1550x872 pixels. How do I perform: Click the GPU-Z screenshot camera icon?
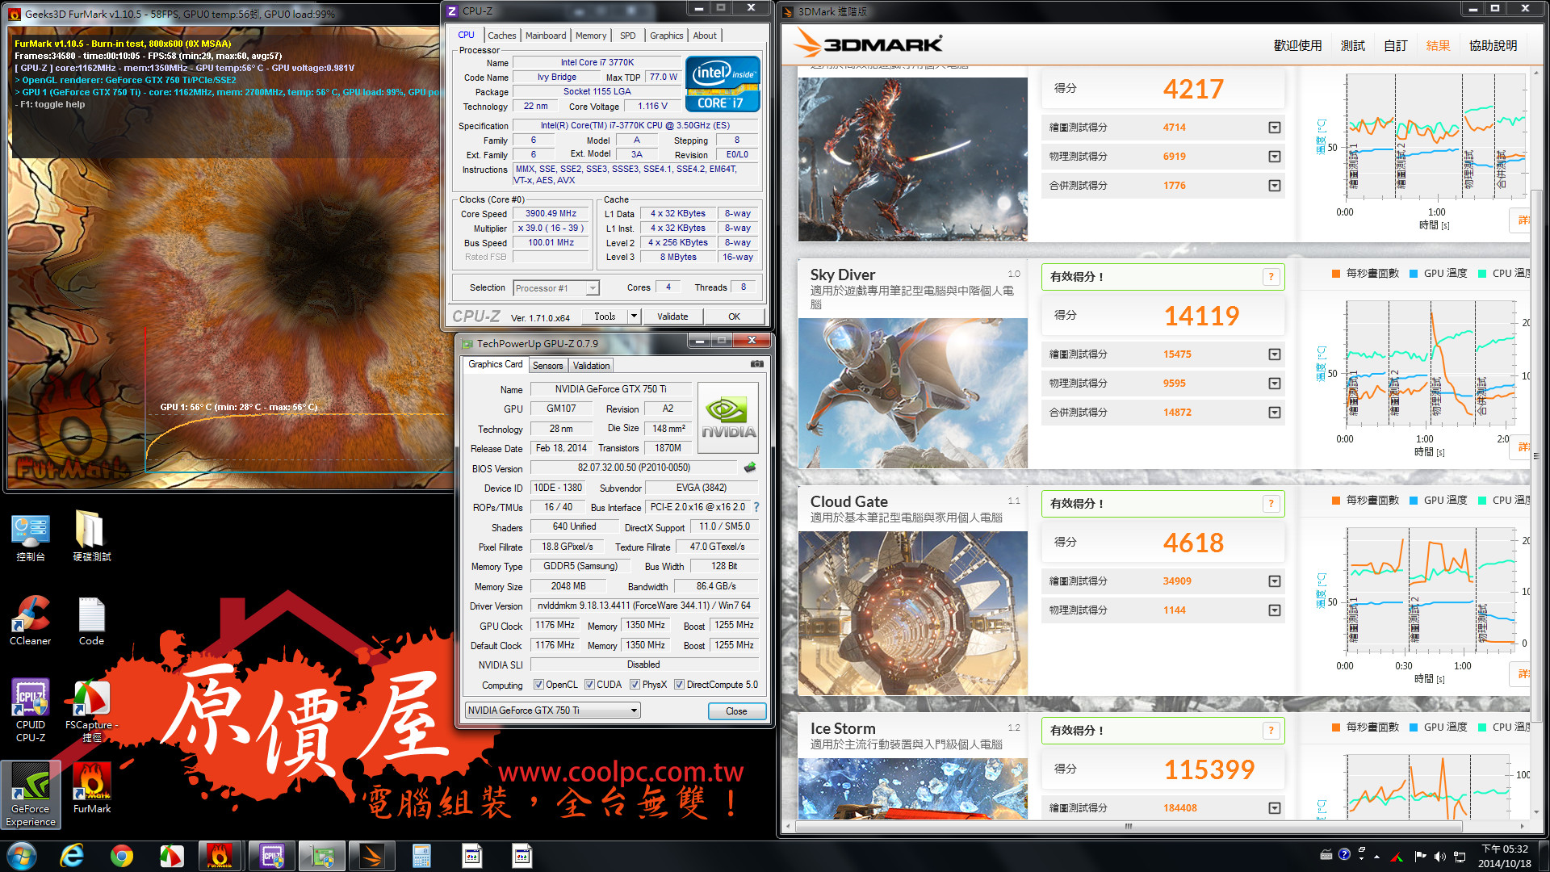[756, 364]
